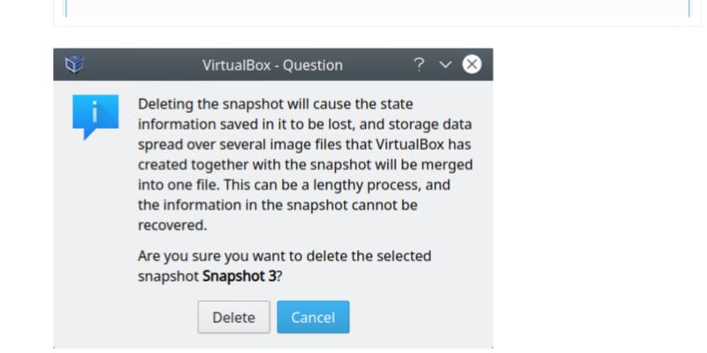The image size is (707, 353).
Task: Click the line "into one file" in message
Action: (177, 185)
